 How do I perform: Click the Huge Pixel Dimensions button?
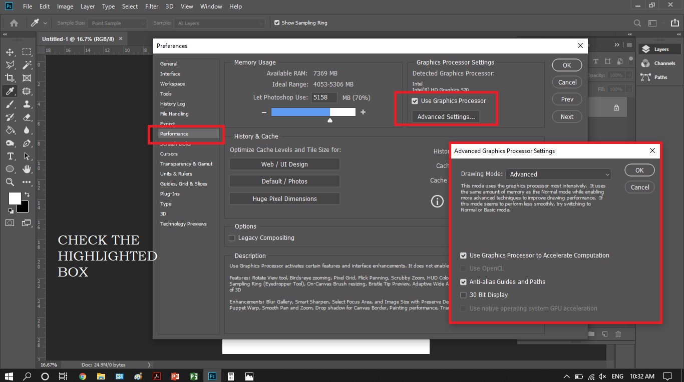point(284,199)
